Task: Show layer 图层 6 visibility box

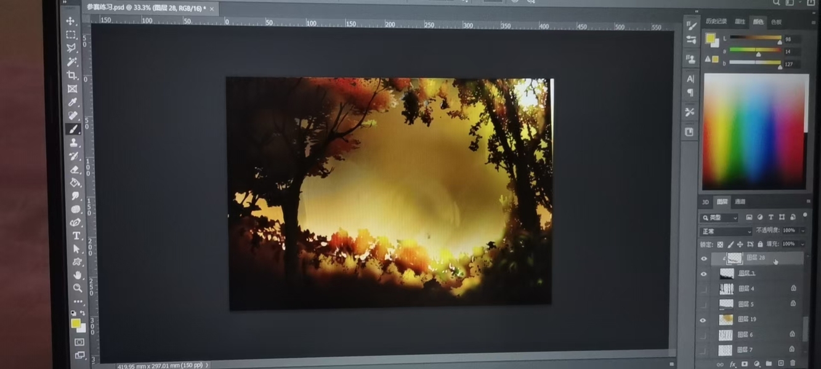Action: coord(703,335)
